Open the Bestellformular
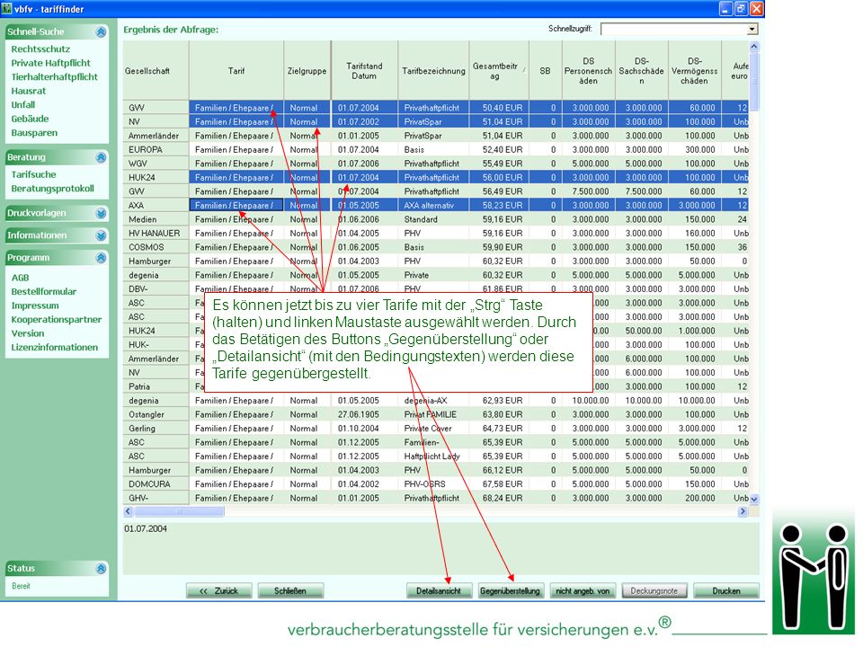863x647 pixels. 44,291
